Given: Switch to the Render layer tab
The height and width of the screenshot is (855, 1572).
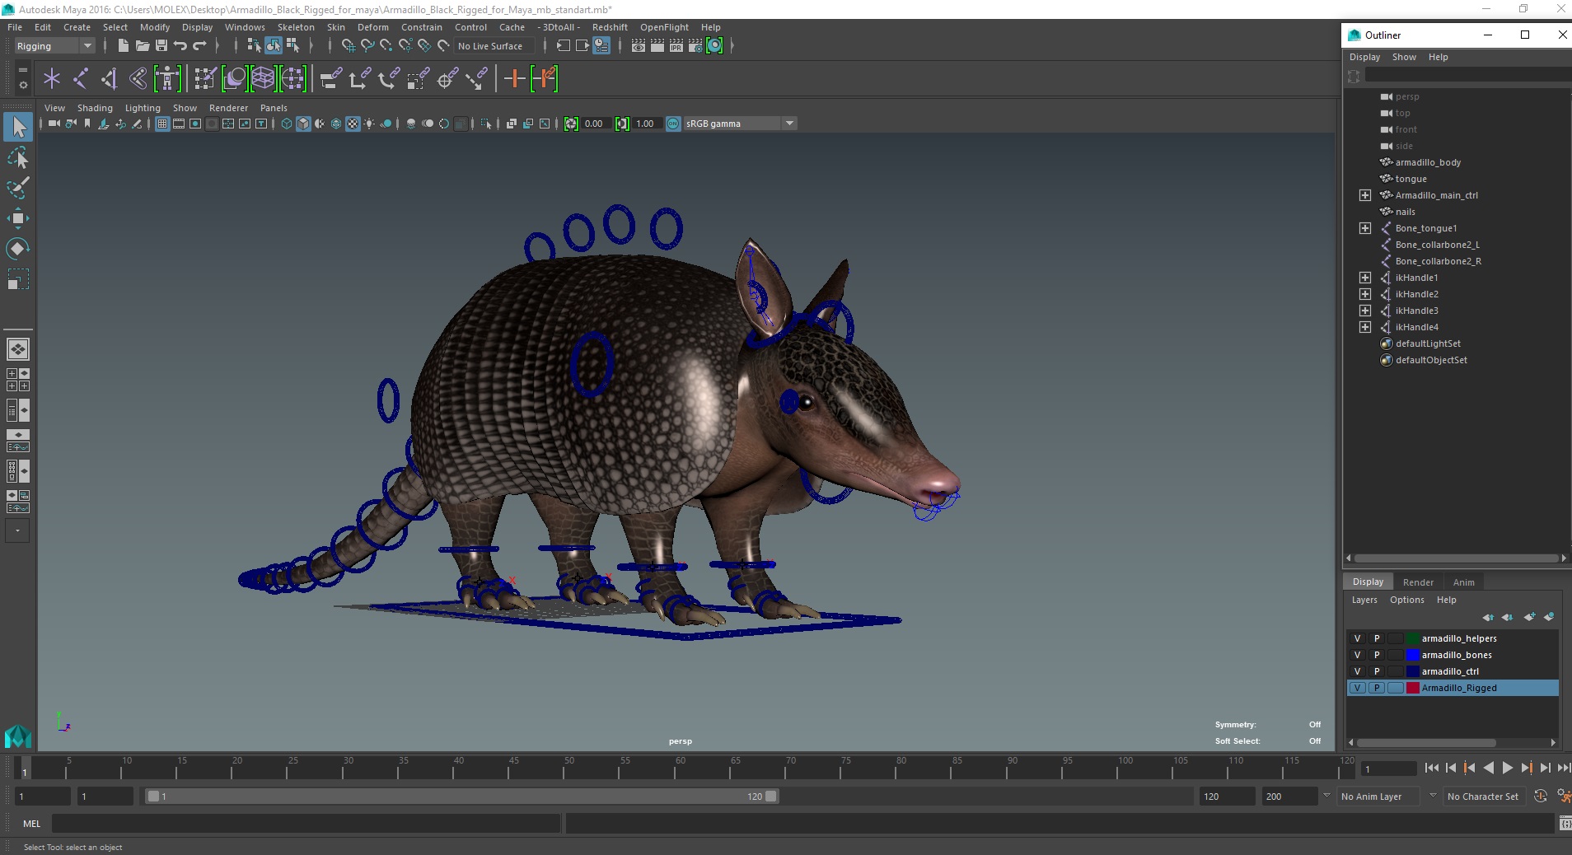Looking at the screenshot, I should (x=1418, y=582).
